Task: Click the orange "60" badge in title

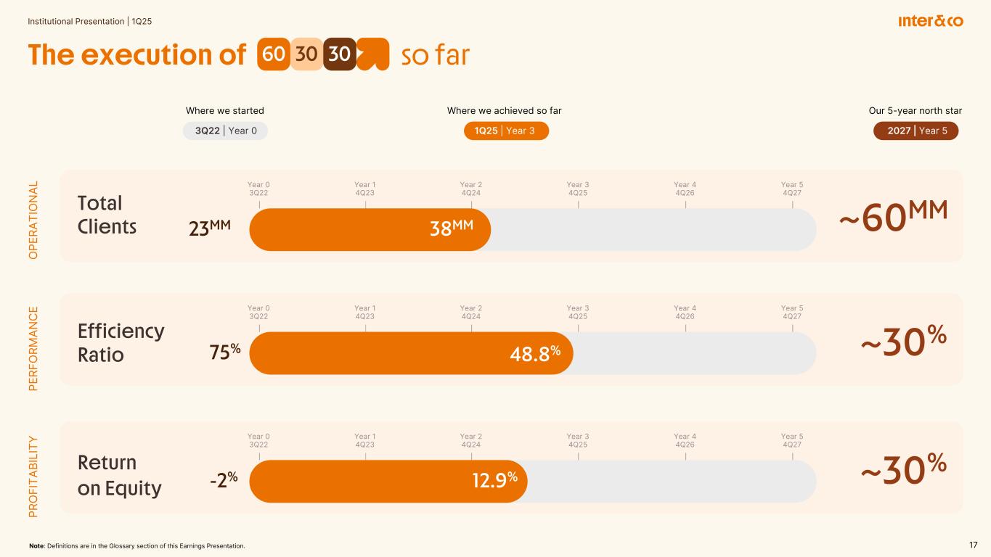Action: 274,54
